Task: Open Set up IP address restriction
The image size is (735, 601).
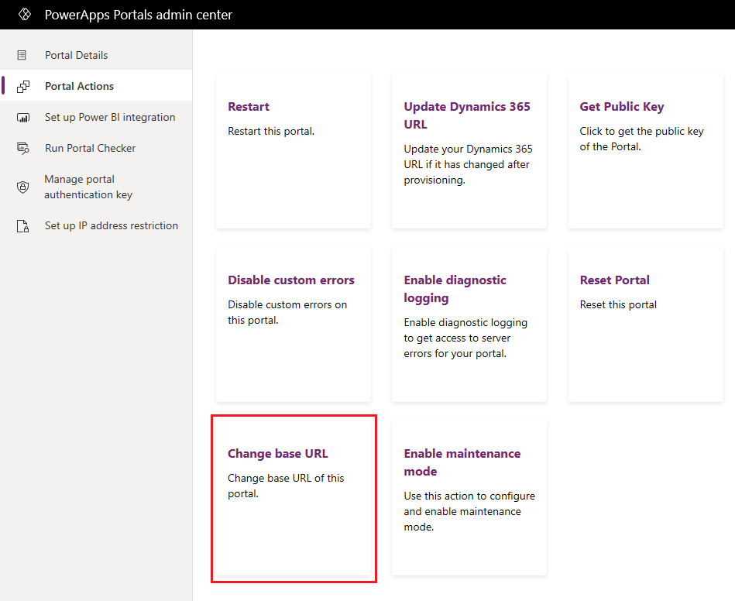Action: click(x=96, y=226)
